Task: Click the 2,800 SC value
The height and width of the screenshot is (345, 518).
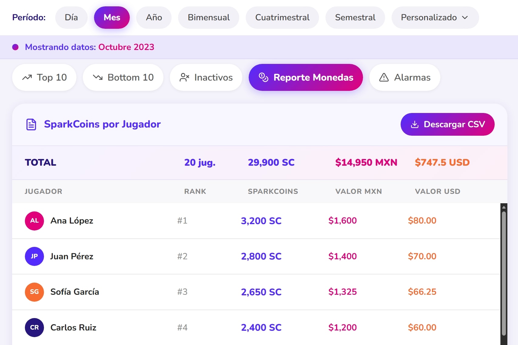Action: click(x=261, y=256)
